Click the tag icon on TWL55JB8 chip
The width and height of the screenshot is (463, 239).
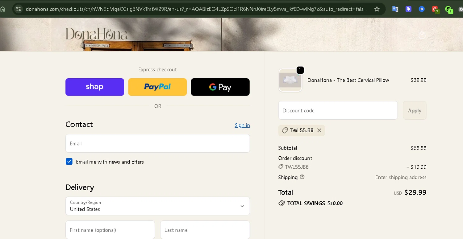[285, 130]
